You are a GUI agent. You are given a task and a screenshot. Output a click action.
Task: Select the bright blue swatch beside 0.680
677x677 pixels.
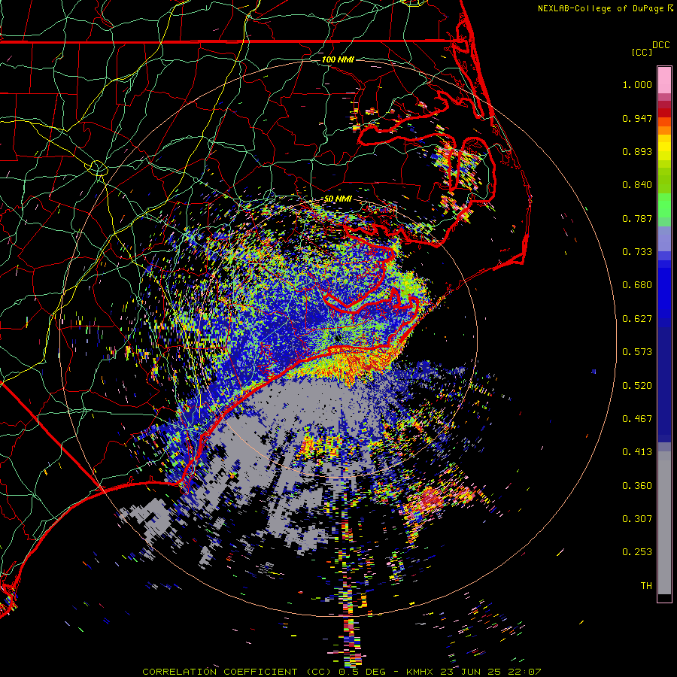(x=664, y=290)
